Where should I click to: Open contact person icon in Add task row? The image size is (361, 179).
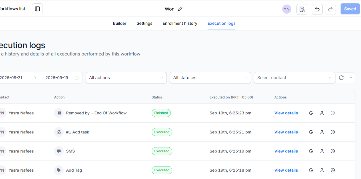tap(322, 132)
